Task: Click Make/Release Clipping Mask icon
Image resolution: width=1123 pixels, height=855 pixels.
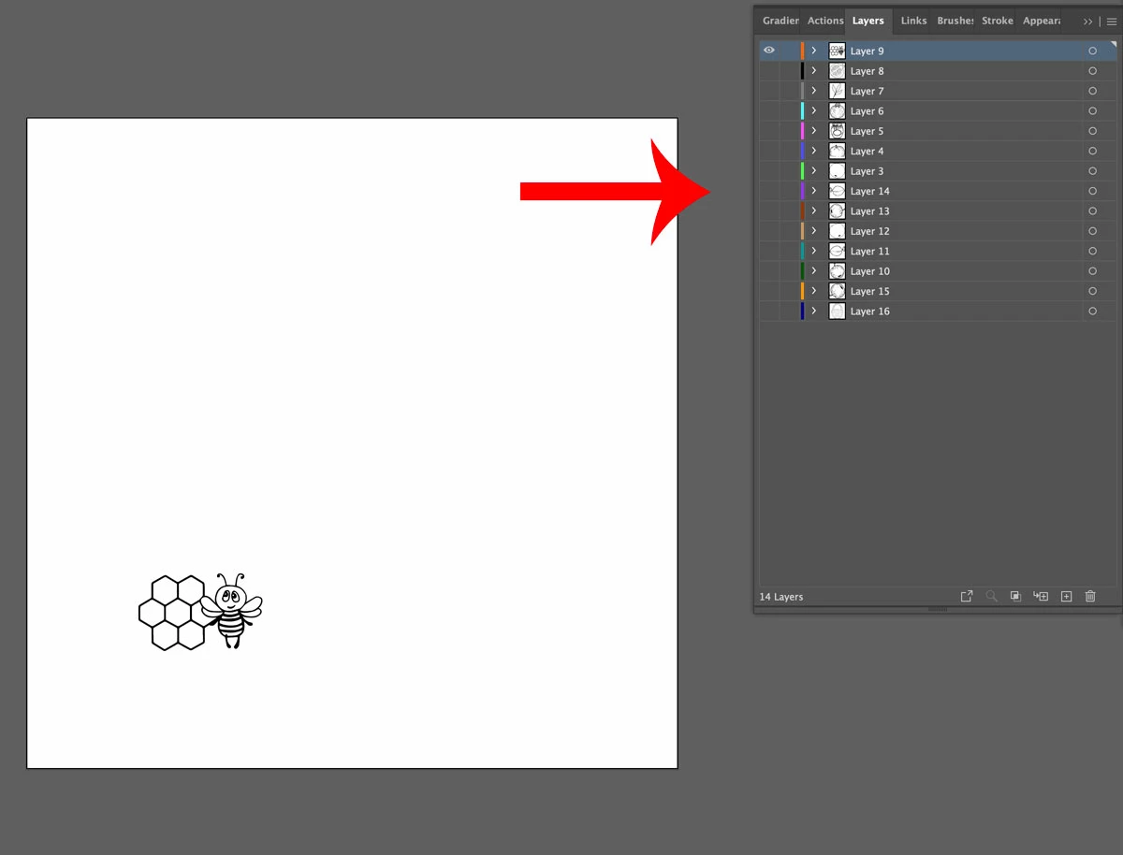Action: [1015, 597]
